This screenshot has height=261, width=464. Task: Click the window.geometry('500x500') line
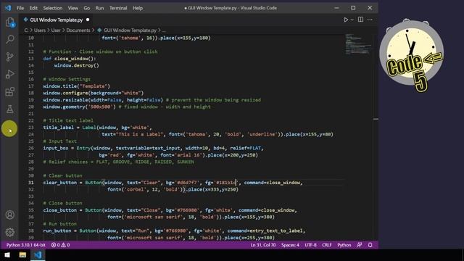(x=127, y=107)
